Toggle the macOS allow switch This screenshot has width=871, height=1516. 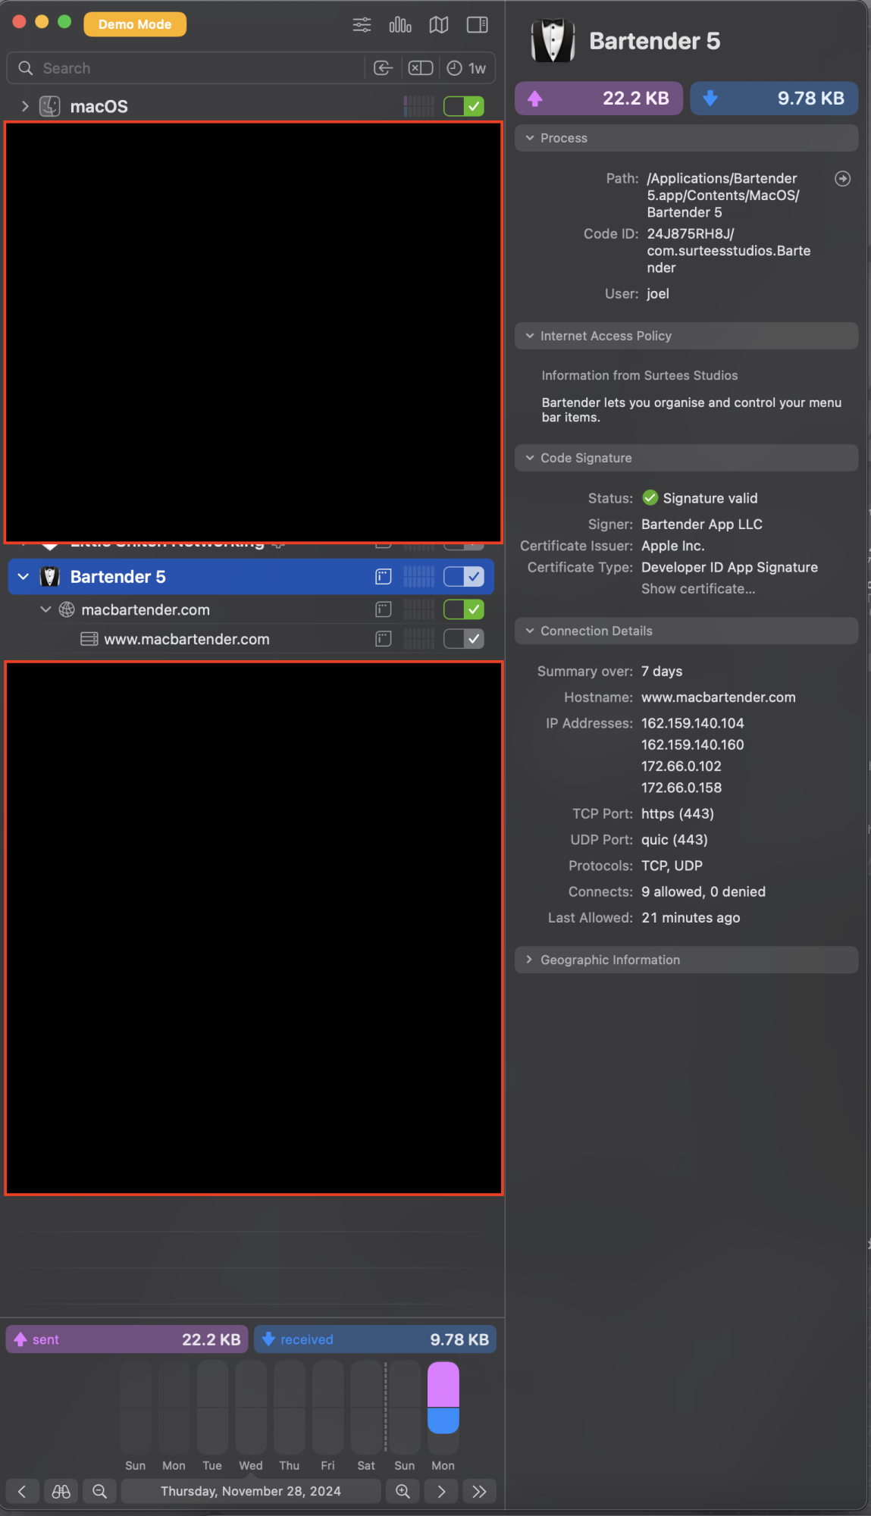464,106
